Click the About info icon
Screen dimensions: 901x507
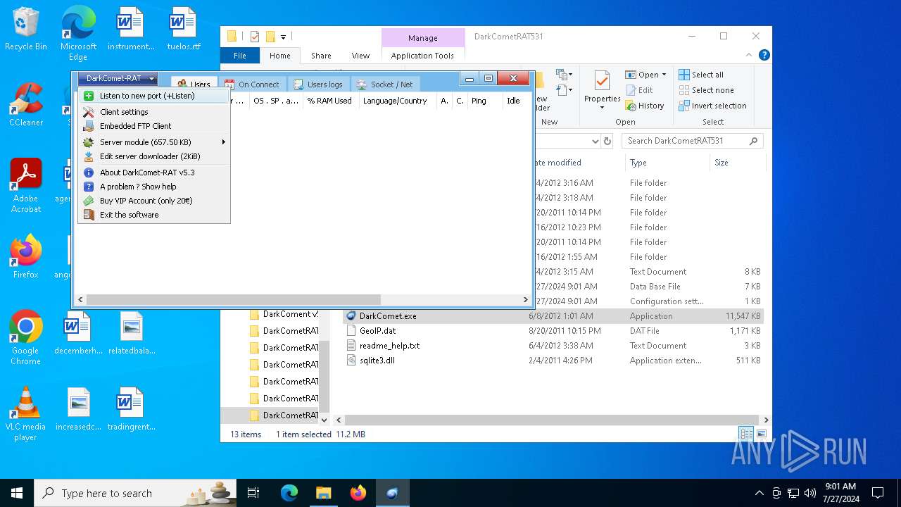tap(89, 173)
